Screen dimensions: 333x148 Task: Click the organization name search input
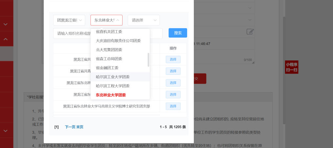(x=72, y=33)
